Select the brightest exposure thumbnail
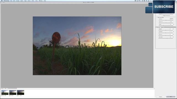The image size is (177, 99). point(5,92)
